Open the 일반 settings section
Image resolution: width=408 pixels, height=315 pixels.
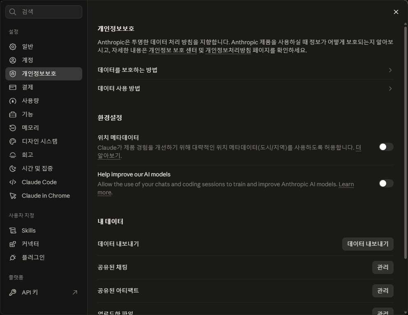point(44,47)
